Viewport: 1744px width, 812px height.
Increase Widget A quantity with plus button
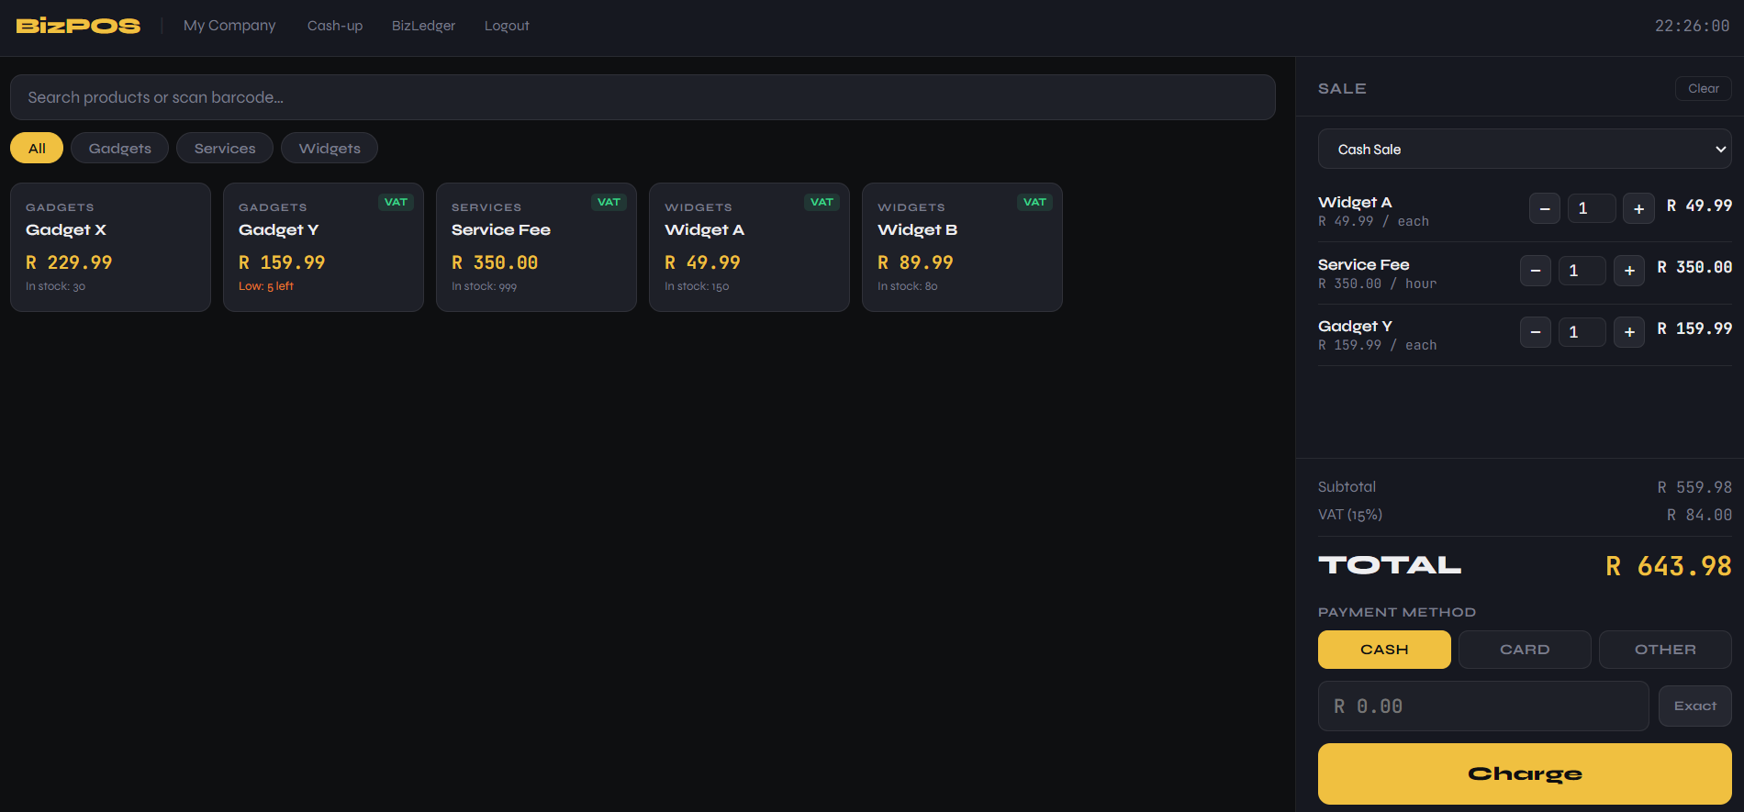(1638, 208)
